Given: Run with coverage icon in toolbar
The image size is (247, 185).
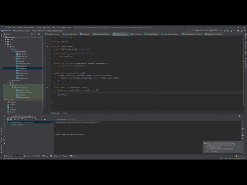Looking at the screenshot, I should point(228,31).
